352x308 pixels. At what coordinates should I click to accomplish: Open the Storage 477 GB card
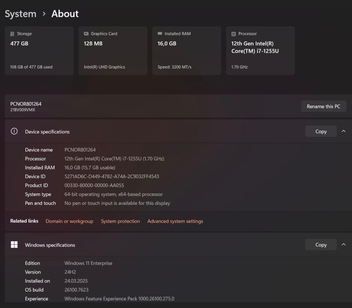coord(39,51)
